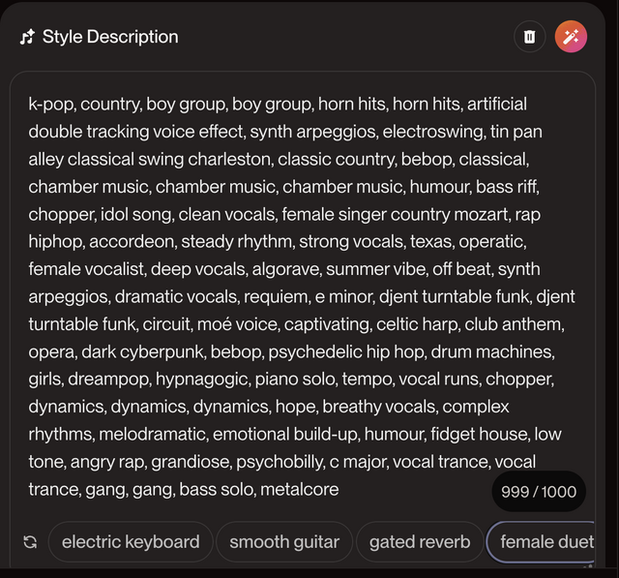619x578 pixels.
Task: Add the electric keyboard style tag
Action: [x=131, y=541]
